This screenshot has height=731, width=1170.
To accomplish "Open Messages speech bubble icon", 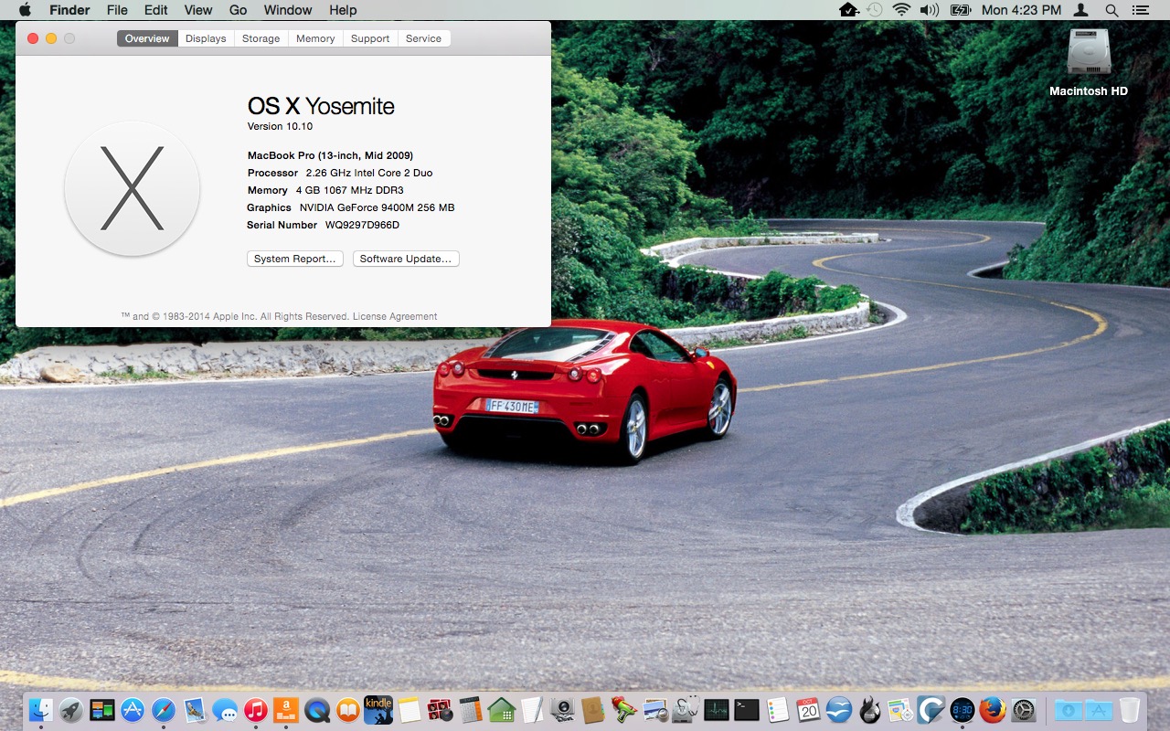I will point(225,710).
